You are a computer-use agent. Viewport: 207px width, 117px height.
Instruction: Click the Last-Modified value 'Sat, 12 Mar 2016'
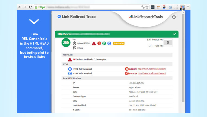(143, 105)
